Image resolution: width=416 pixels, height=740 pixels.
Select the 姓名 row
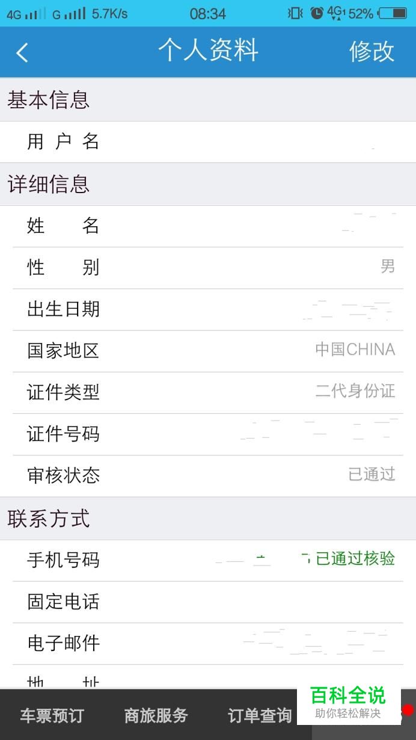208,226
